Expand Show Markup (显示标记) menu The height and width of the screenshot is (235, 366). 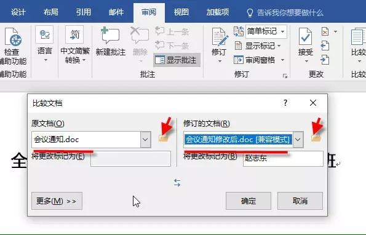point(258,46)
